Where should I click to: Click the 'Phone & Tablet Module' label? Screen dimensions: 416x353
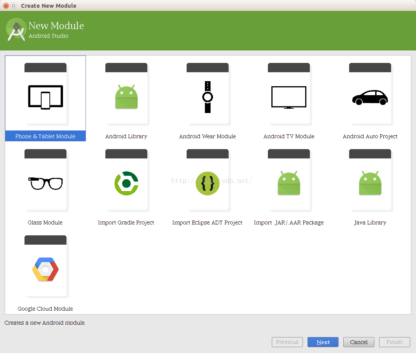45,136
